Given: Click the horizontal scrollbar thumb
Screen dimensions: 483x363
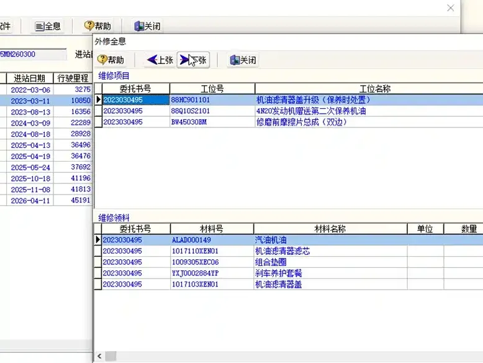Looking at the screenshot, I should tap(111, 356).
